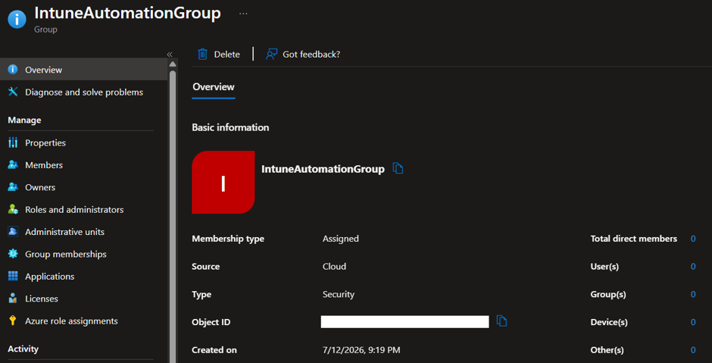Image resolution: width=712 pixels, height=363 pixels.
Task: Click the Created on date 7/12/2026, 9:19 PM
Action: point(361,350)
